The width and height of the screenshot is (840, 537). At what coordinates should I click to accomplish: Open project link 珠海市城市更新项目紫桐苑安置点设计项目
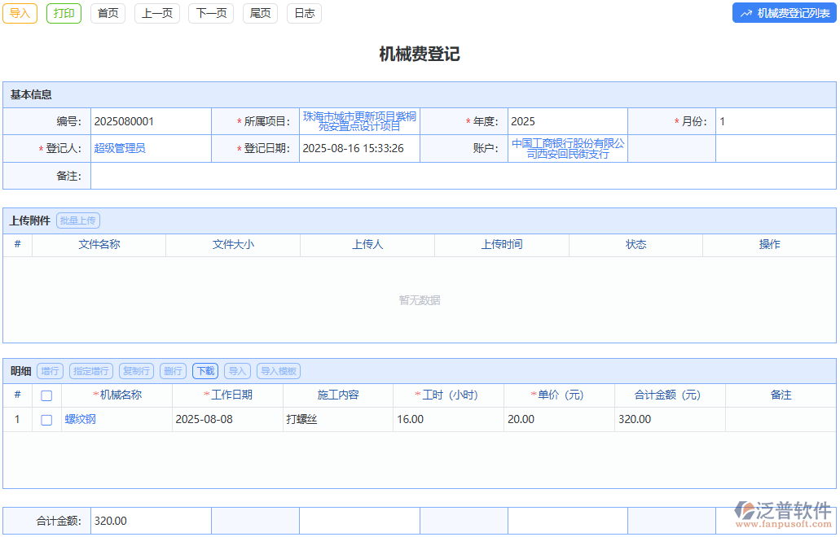pos(359,120)
